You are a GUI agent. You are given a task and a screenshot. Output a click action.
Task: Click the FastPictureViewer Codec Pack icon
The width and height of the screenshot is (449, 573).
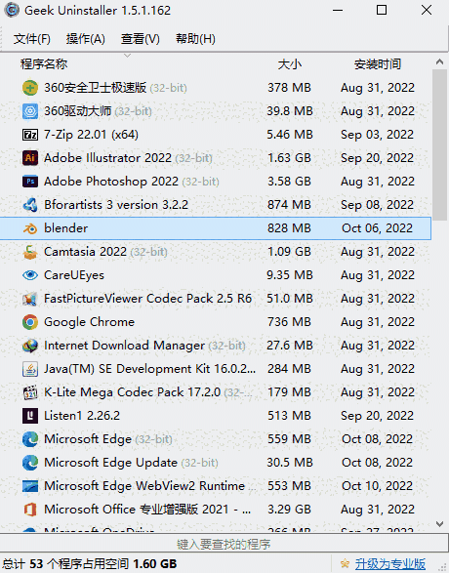[x=30, y=299]
